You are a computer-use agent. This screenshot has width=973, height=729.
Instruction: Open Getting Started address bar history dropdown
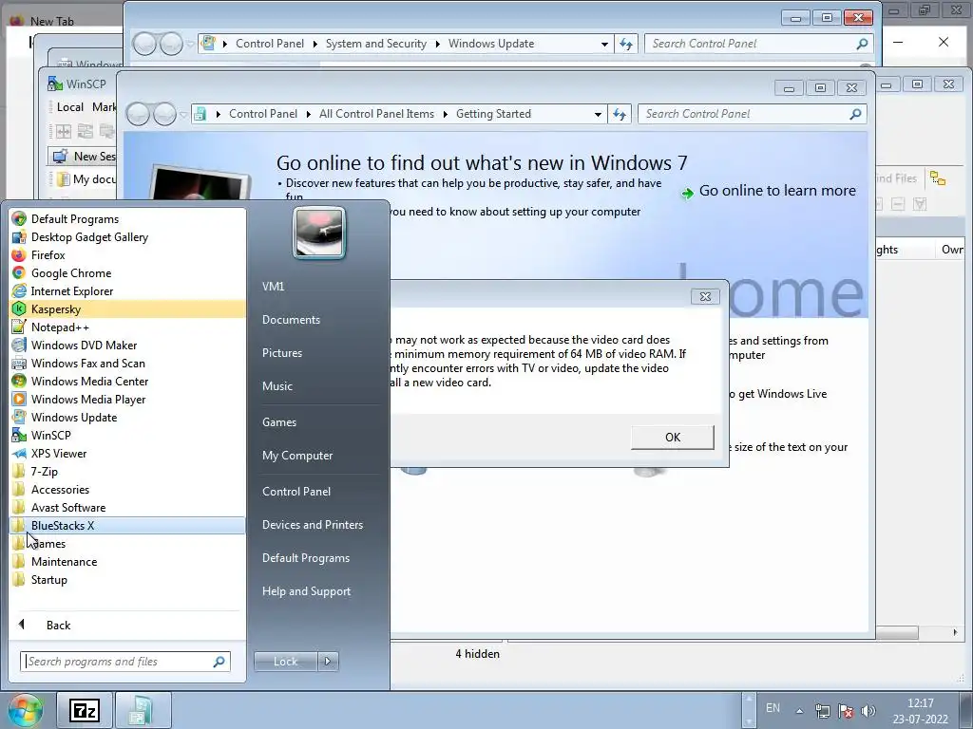(x=598, y=114)
